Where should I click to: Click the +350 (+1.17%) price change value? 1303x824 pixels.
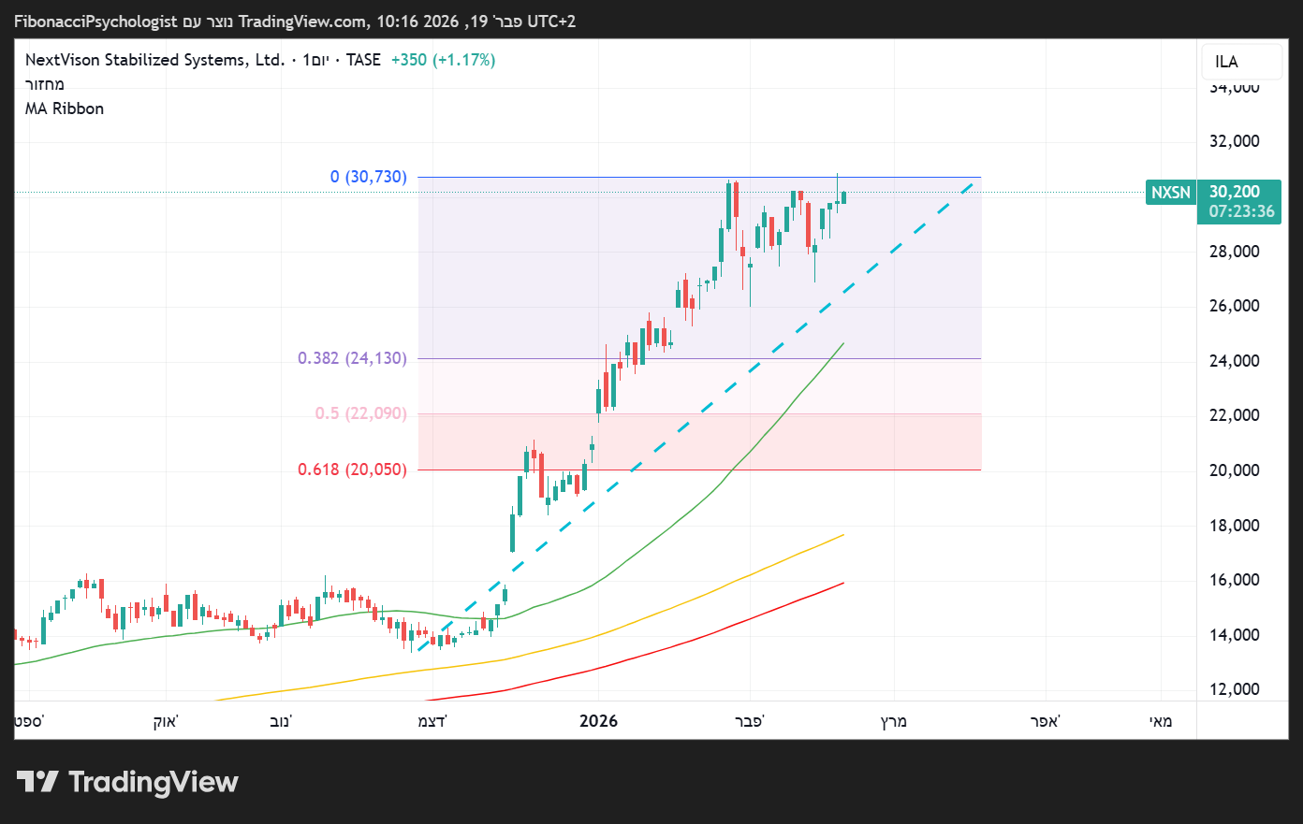(x=443, y=60)
